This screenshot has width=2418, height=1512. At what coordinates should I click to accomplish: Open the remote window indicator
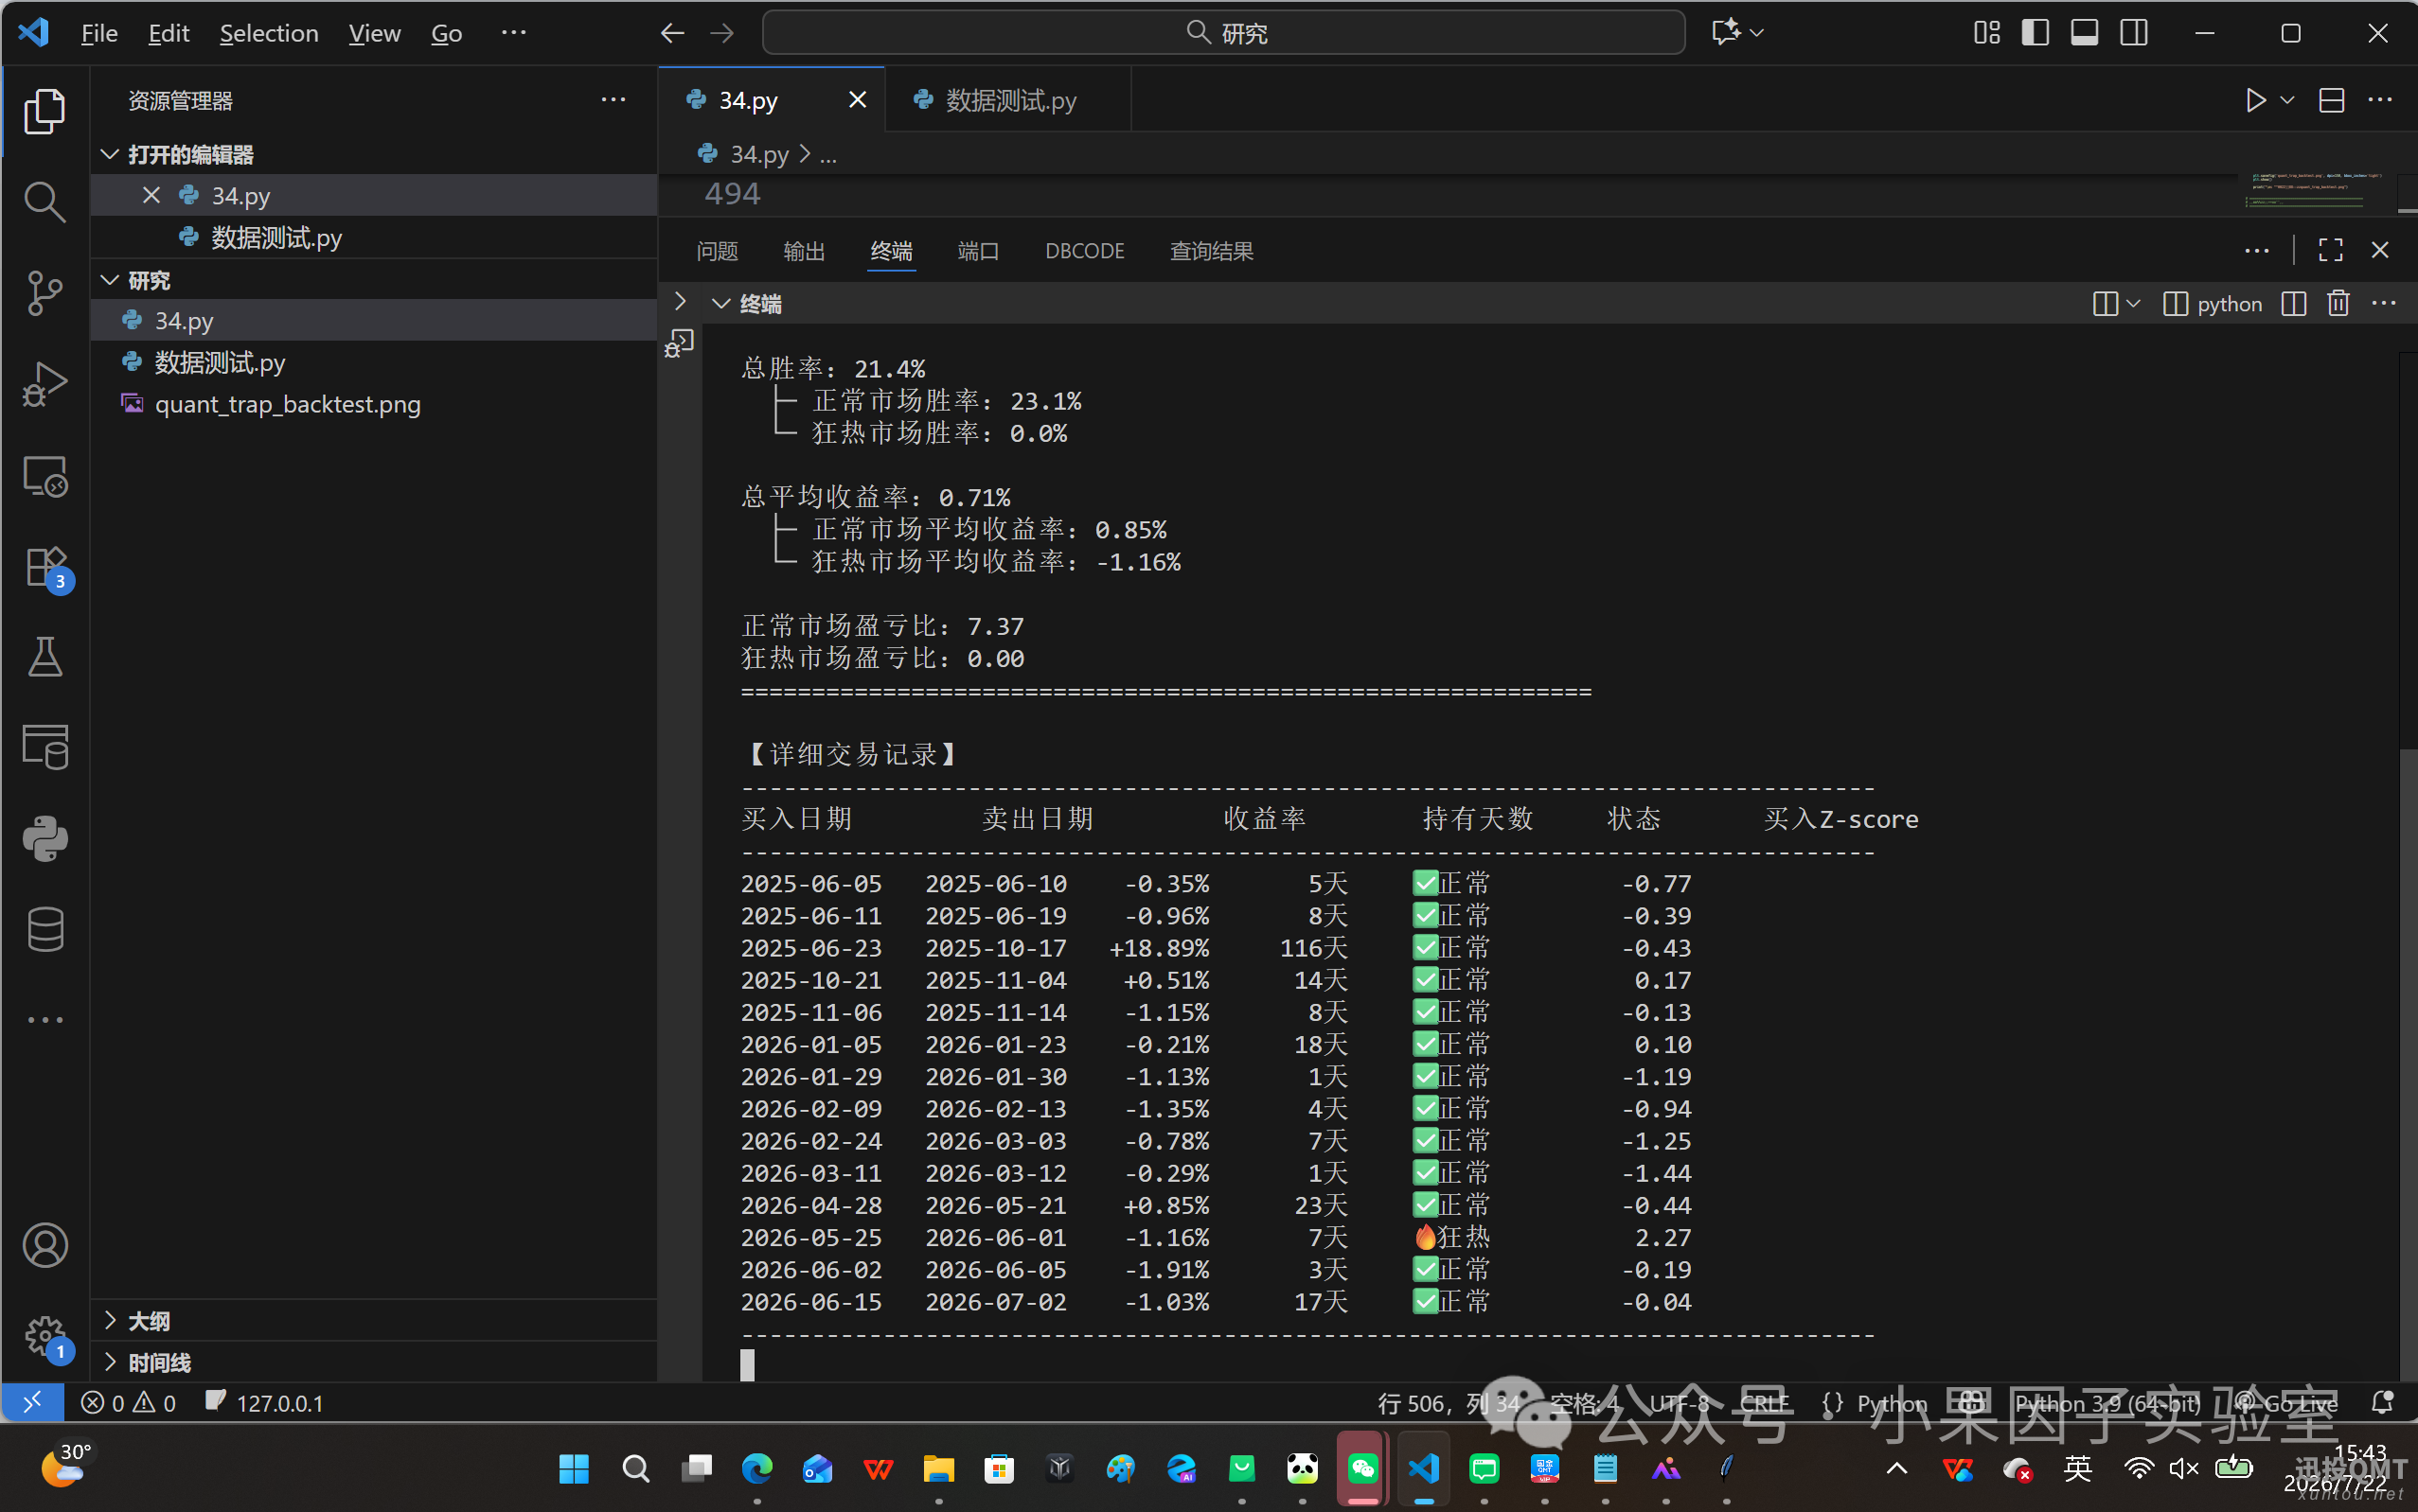[32, 1402]
